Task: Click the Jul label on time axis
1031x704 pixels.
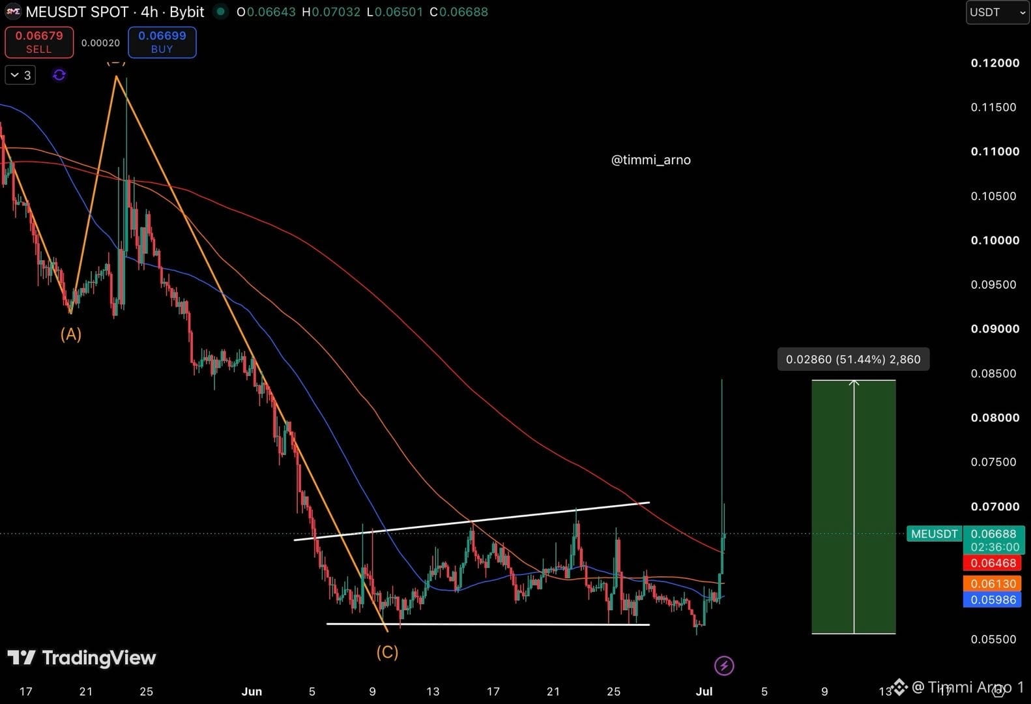Action: pyautogui.click(x=704, y=692)
